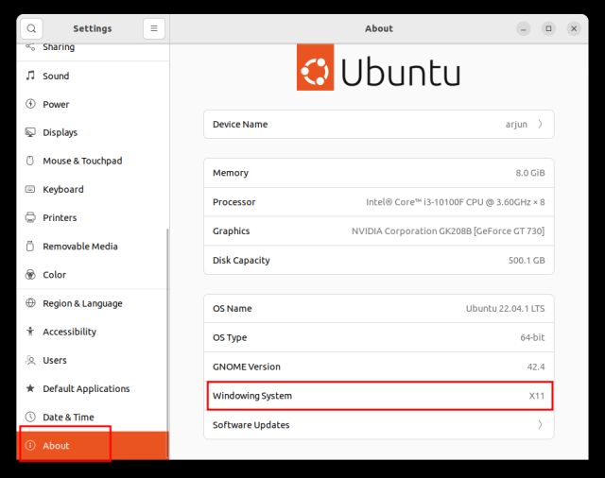Select Mouse & Touchpad in sidebar
The image size is (605, 478).
[x=93, y=161]
